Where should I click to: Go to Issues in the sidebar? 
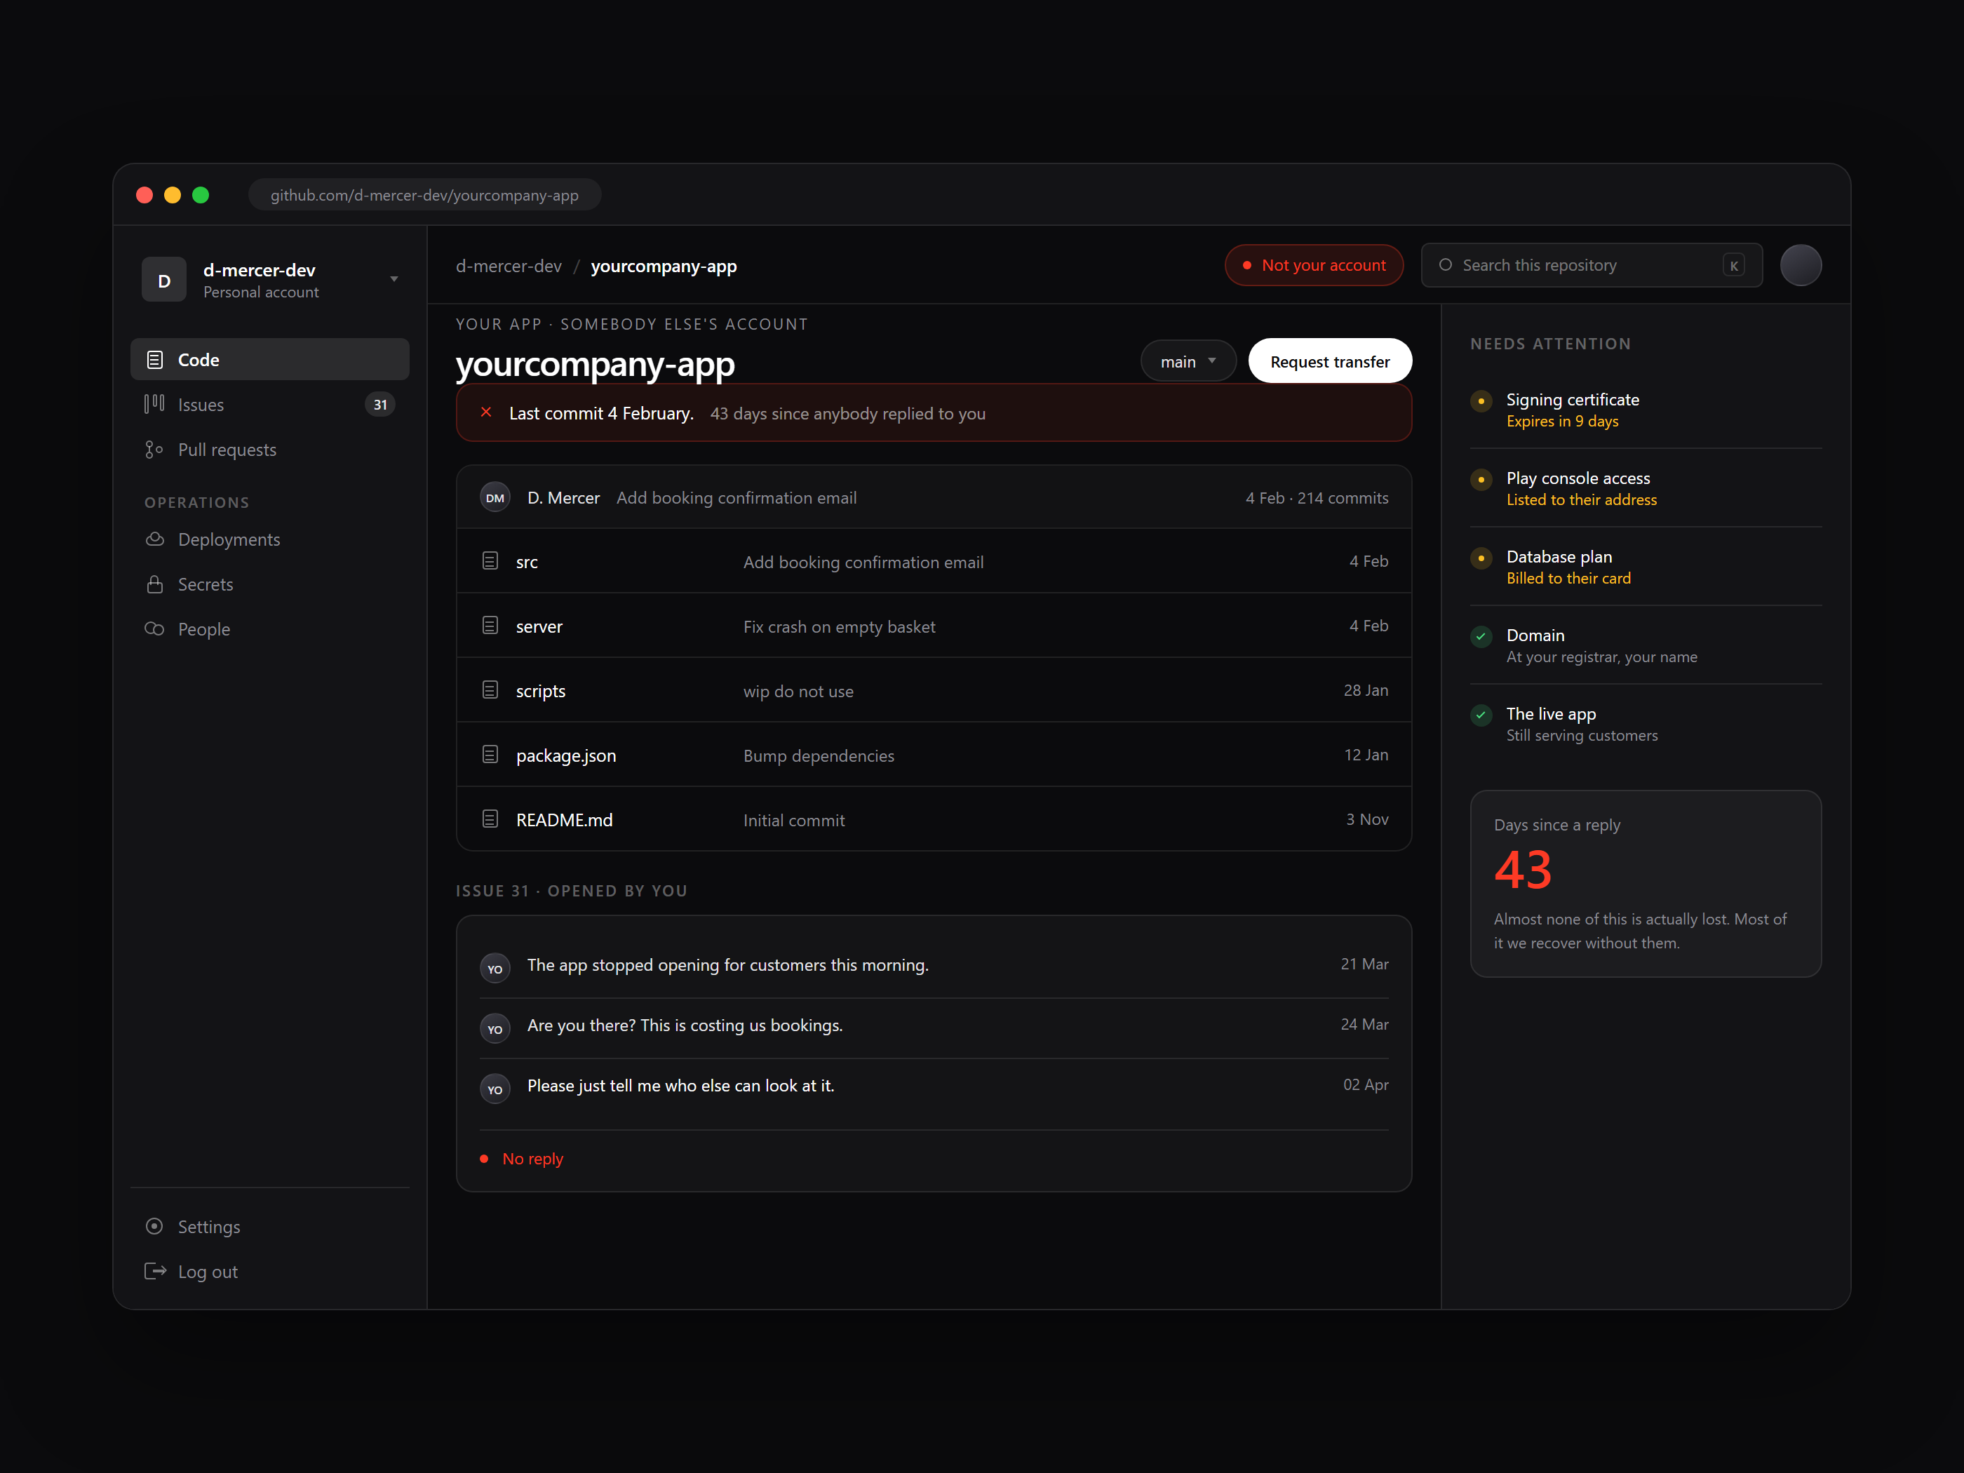(x=270, y=404)
